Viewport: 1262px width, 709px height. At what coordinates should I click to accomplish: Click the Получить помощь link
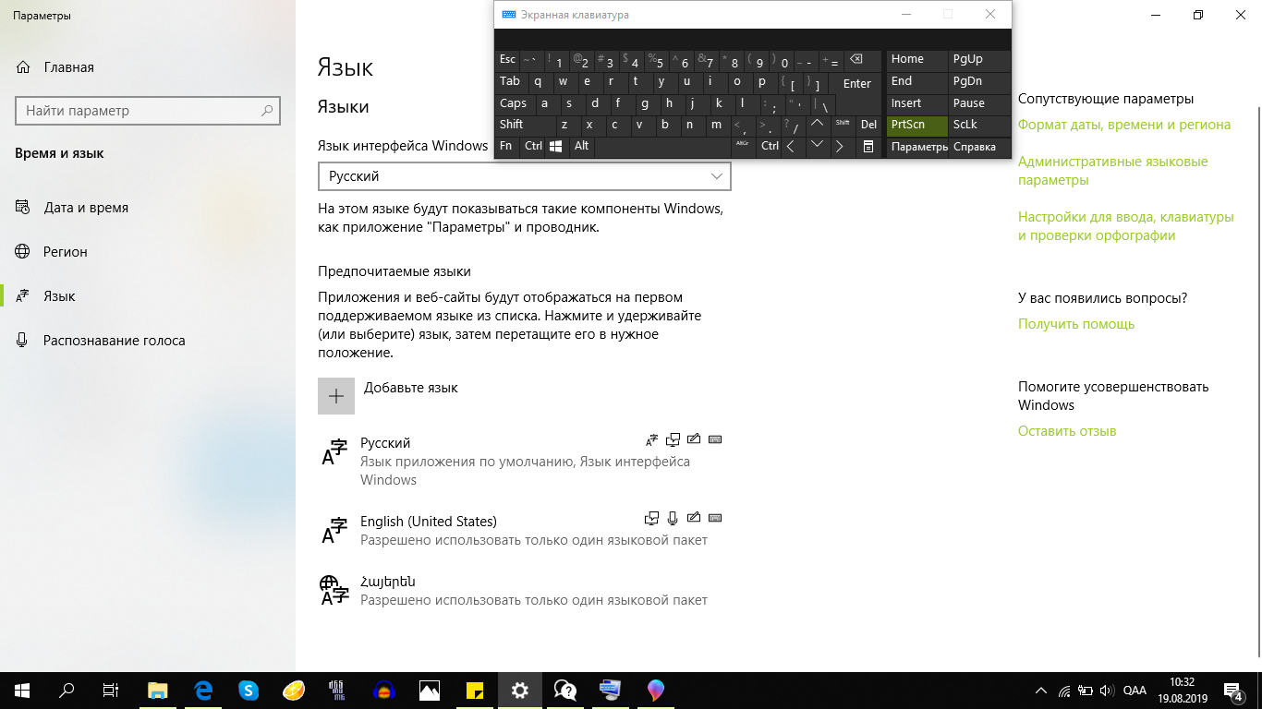point(1076,324)
